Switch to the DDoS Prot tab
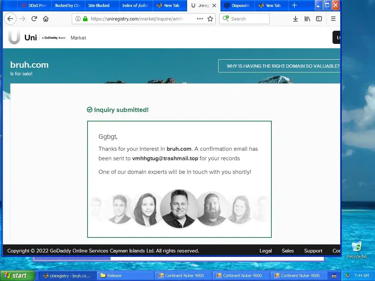This screenshot has width=375, height=281. tap(34, 5)
